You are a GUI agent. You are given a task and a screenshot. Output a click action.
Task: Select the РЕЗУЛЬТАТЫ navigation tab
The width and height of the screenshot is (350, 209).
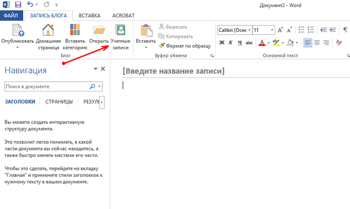coord(91,102)
